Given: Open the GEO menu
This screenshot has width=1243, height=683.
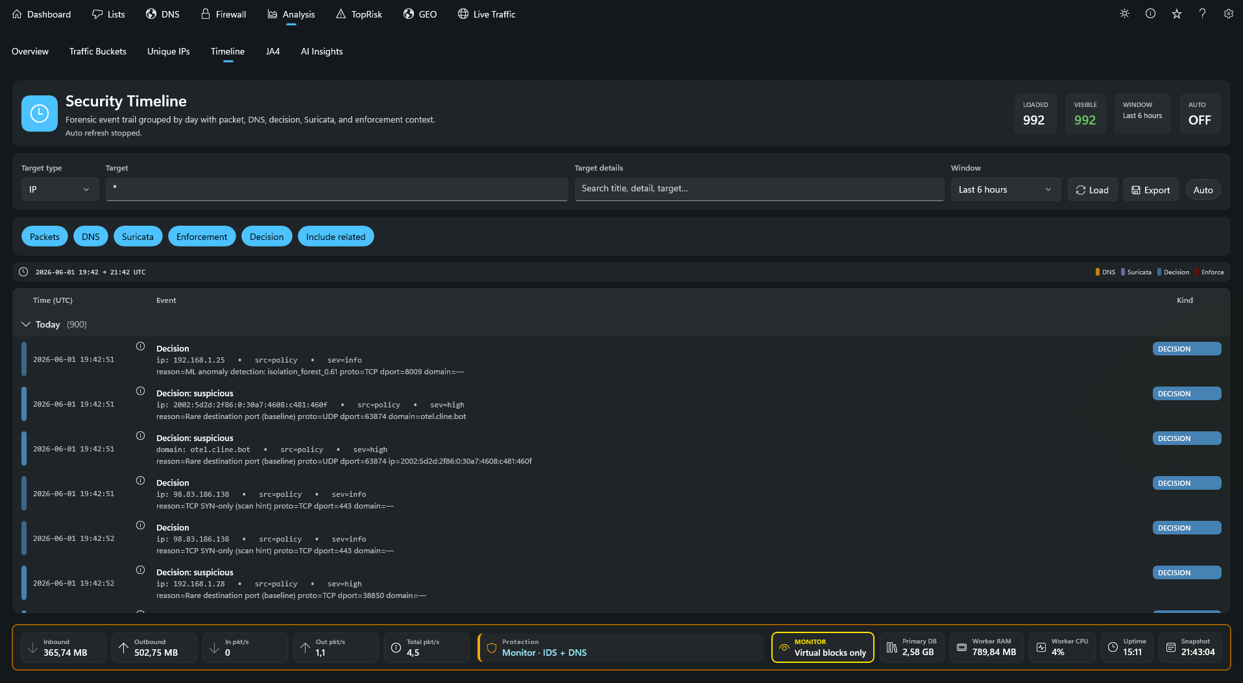Looking at the screenshot, I should pos(420,14).
